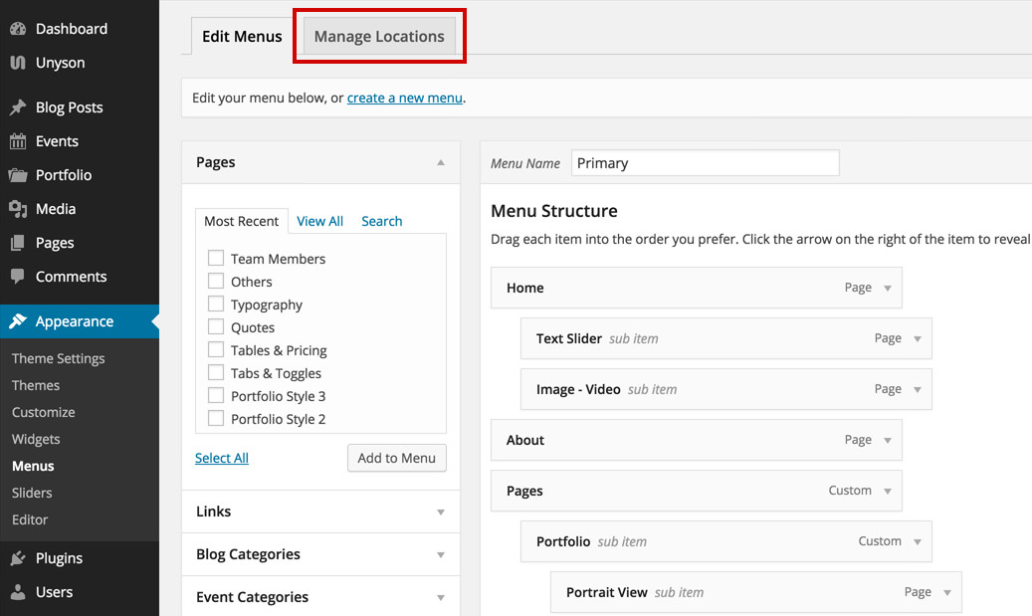Open the Themes submenu item
Viewport: 1032px width, 616px height.
[36, 385]
